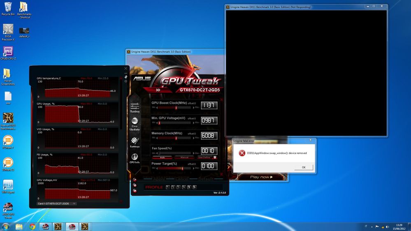
Task: Open Windows Explorer from taskbar
Action: tap(19, 226)
